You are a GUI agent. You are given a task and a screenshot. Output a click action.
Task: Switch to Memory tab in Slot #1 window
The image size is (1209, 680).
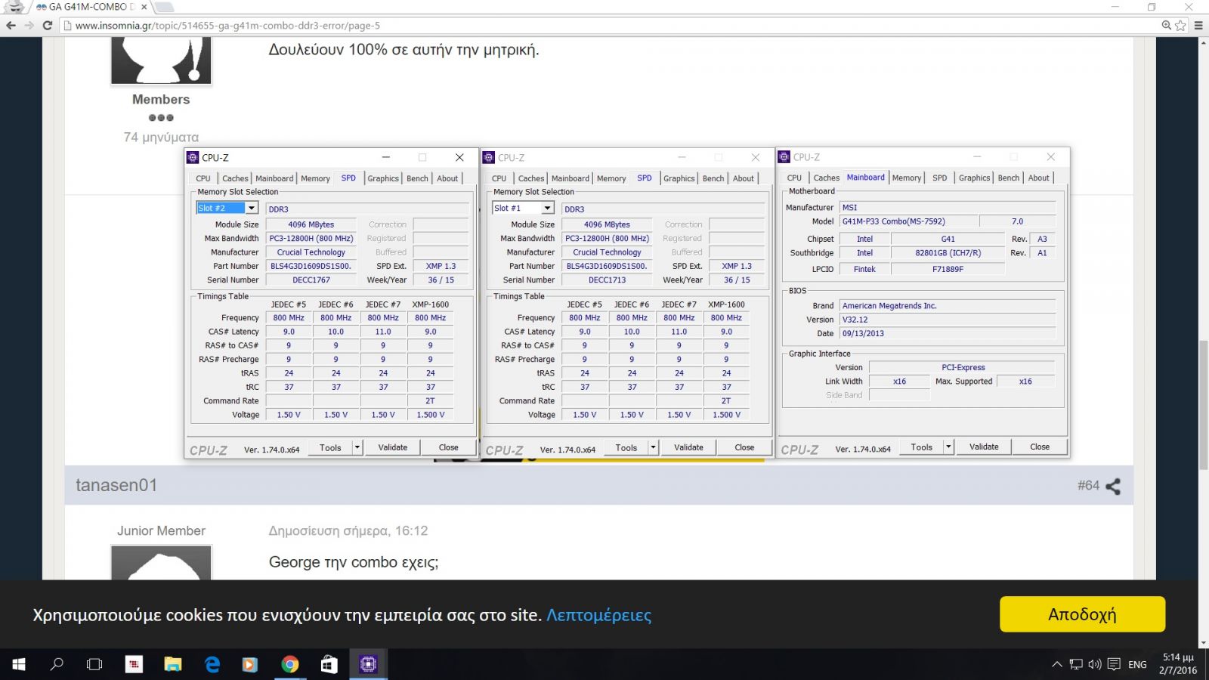(x=611, y=178)
